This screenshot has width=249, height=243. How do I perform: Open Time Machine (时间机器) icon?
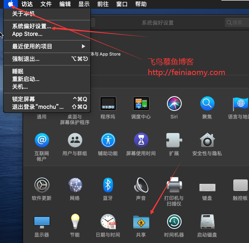point(174,222)
